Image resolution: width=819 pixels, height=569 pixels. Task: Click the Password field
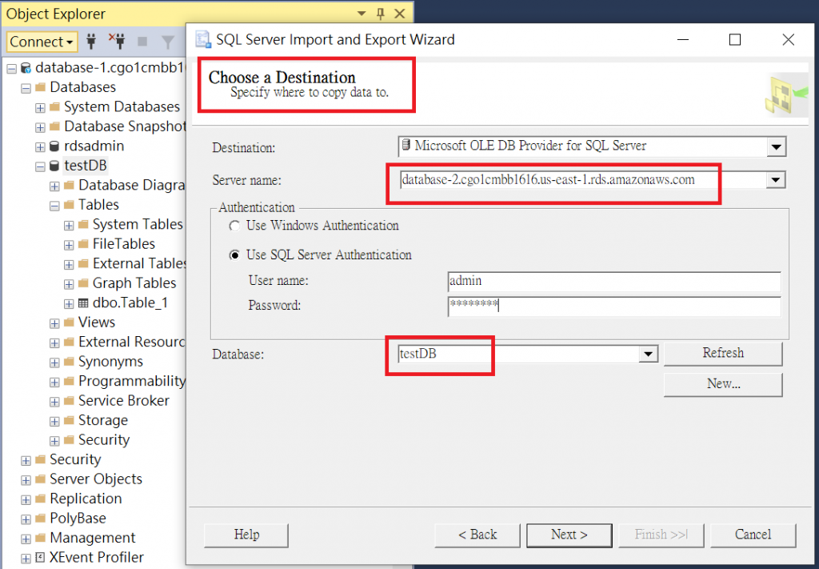point(614,307)
